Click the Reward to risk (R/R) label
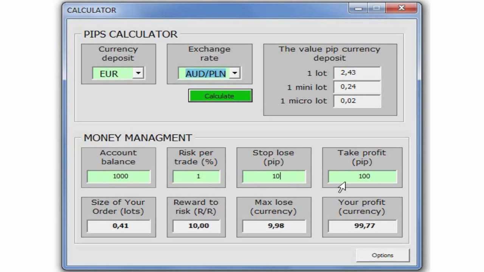This screenshot has width=484, height=272. click(196, 207)
